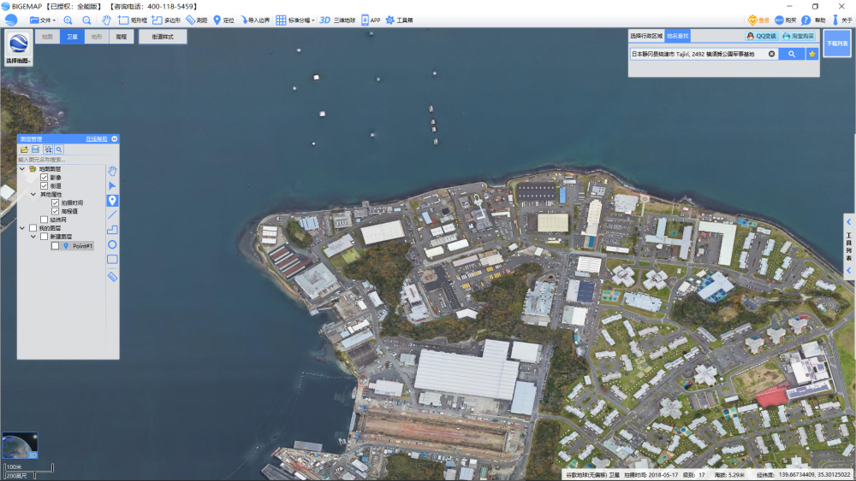Open the 3D 三维地球 globe view
The image size is (856, 481).
pyautogui.click(x=336, y=20)
